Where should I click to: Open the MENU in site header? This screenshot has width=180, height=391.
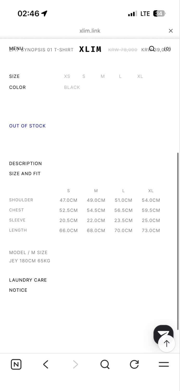[x=16, y=48]
